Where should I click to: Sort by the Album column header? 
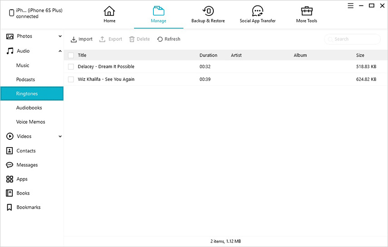[300, 55]
